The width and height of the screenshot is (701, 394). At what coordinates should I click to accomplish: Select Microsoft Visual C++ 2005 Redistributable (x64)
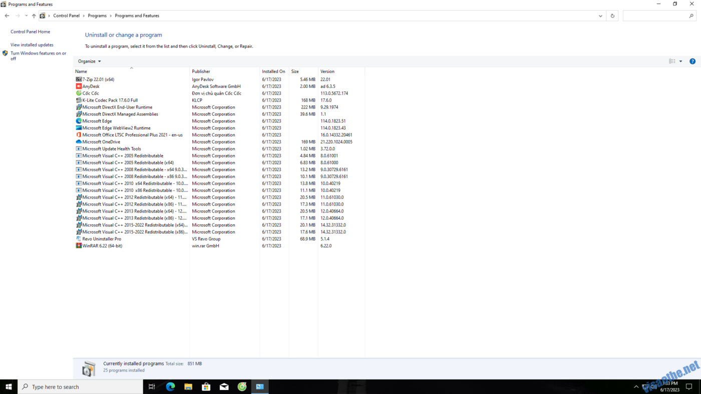219,162
